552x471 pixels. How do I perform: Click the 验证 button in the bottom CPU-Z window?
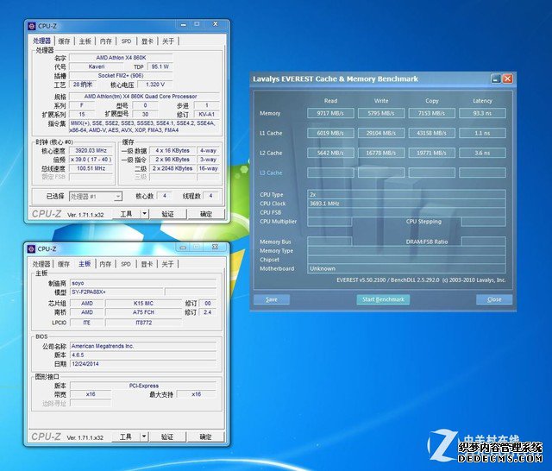point(167,436)
